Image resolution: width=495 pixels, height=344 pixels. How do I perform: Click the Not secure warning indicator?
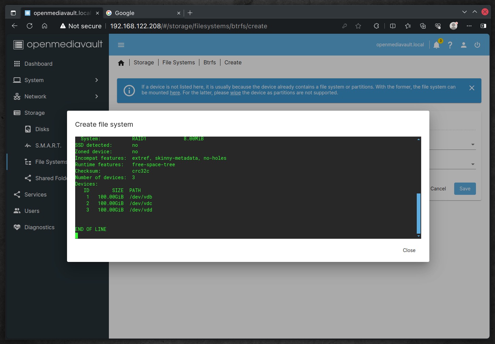pyautogui.click(x=81, y=26)
